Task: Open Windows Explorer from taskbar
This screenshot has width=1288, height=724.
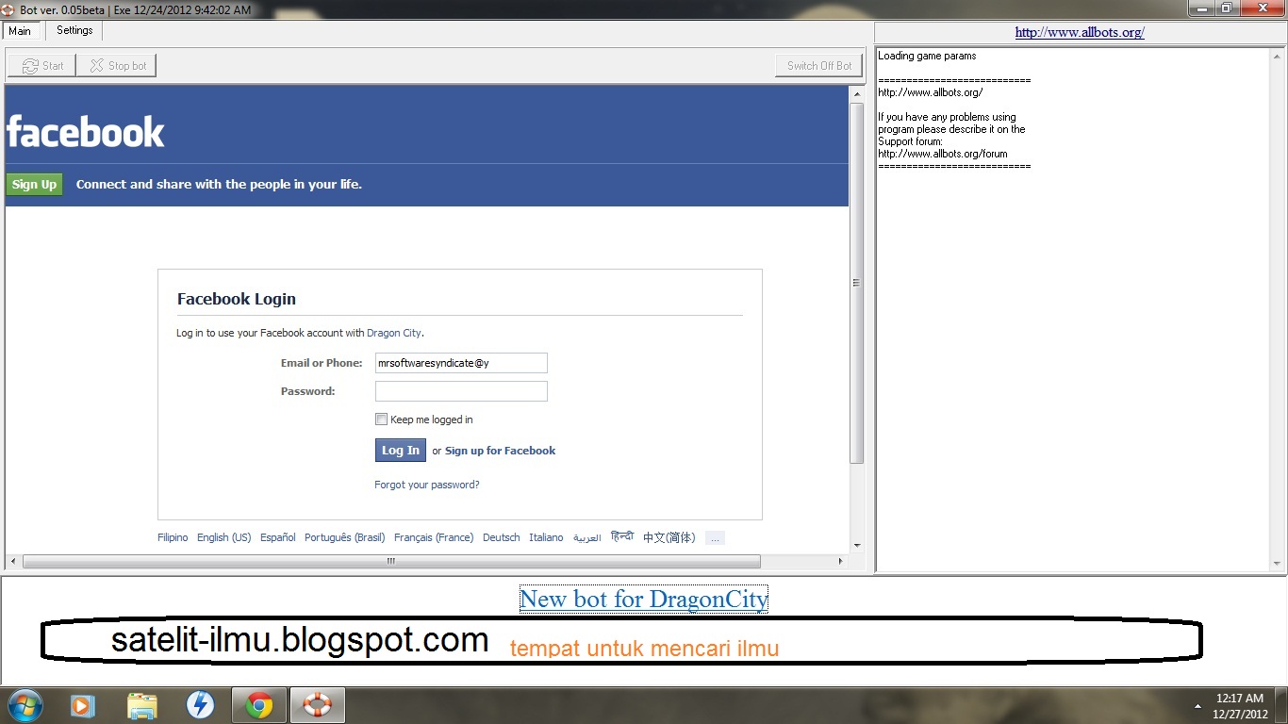Action: pos(142,705)
